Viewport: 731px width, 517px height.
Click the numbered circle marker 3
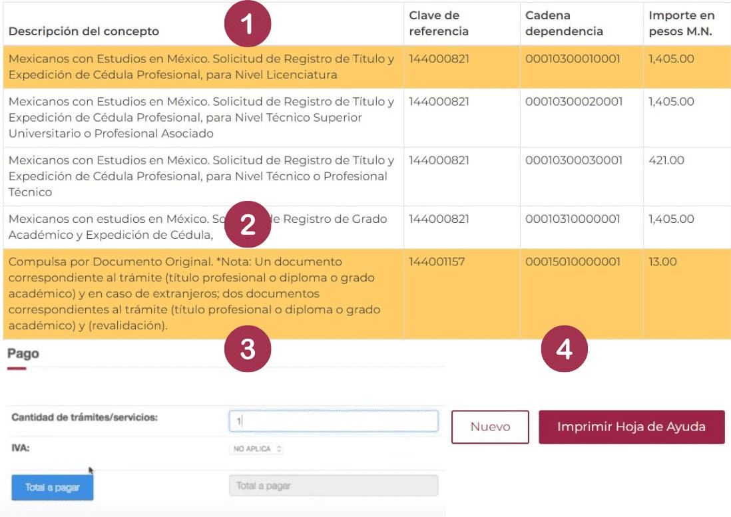[x=248, y=349]
